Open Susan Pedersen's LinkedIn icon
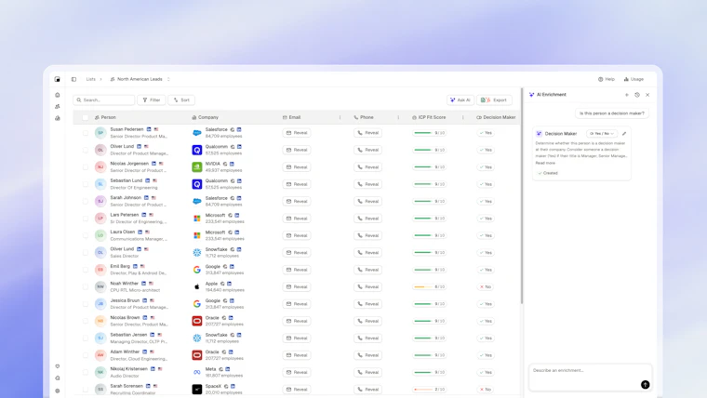Image resolution: width=707 pixels, height=398 pixels. pyautogui.click(x=149, y=129)
